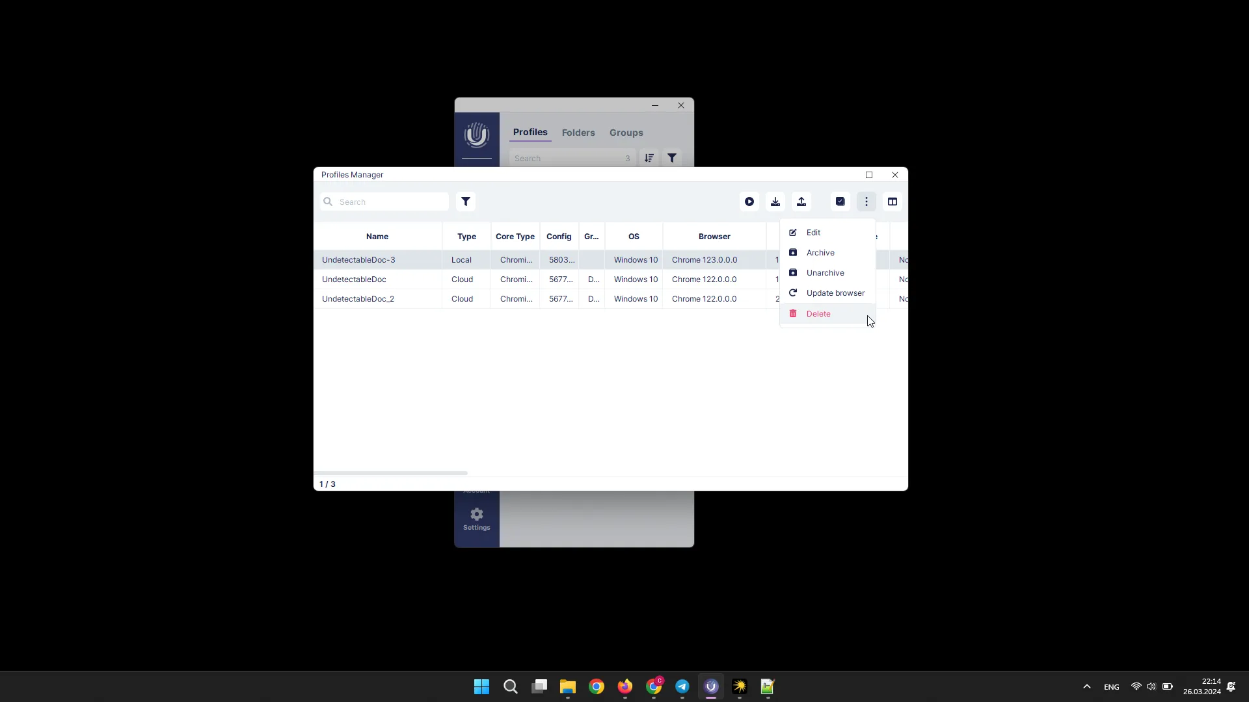1249x702 pixels.
Task: Select Edit from the context menu
Action: pos(814,232)
